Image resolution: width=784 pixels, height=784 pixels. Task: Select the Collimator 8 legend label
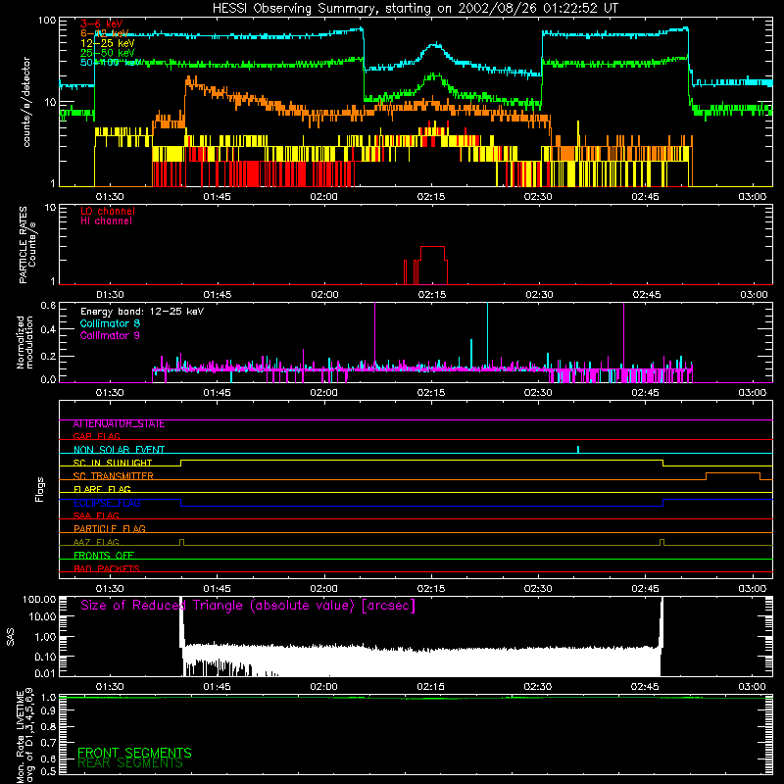click(110, 323)
